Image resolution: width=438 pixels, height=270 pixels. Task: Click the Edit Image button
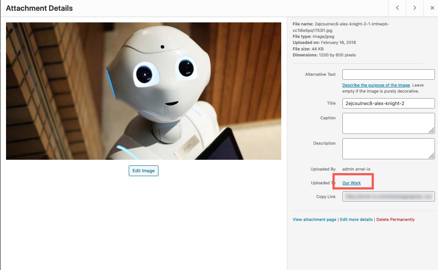click(143, 171)
